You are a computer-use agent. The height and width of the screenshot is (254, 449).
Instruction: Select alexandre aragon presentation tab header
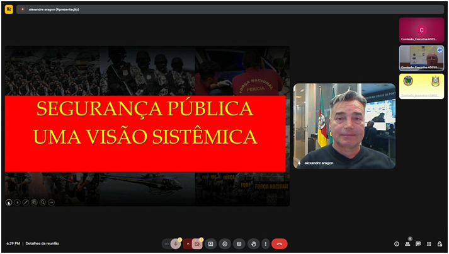pyautogui.click(x=50, y=9)
